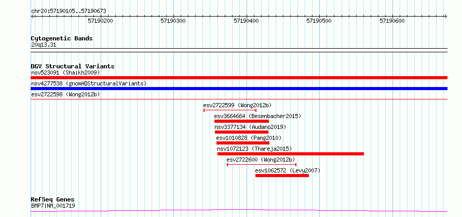Click the Cytogenetic Bands track heading
462x217 pixels.
coord(62,38)
